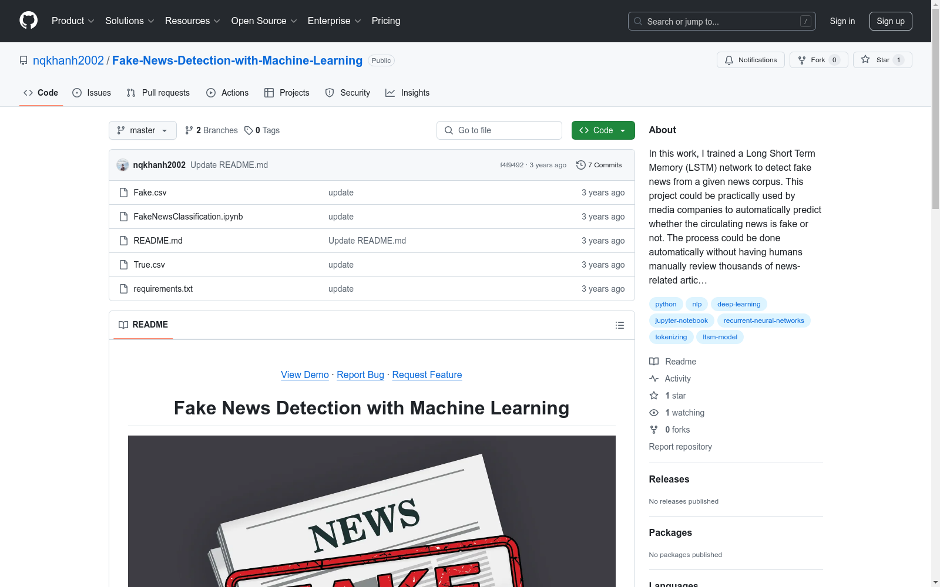This screenshot has width=940, height=587.
Task: Click the pulse icon next to Activity
Action: [654, 379]
